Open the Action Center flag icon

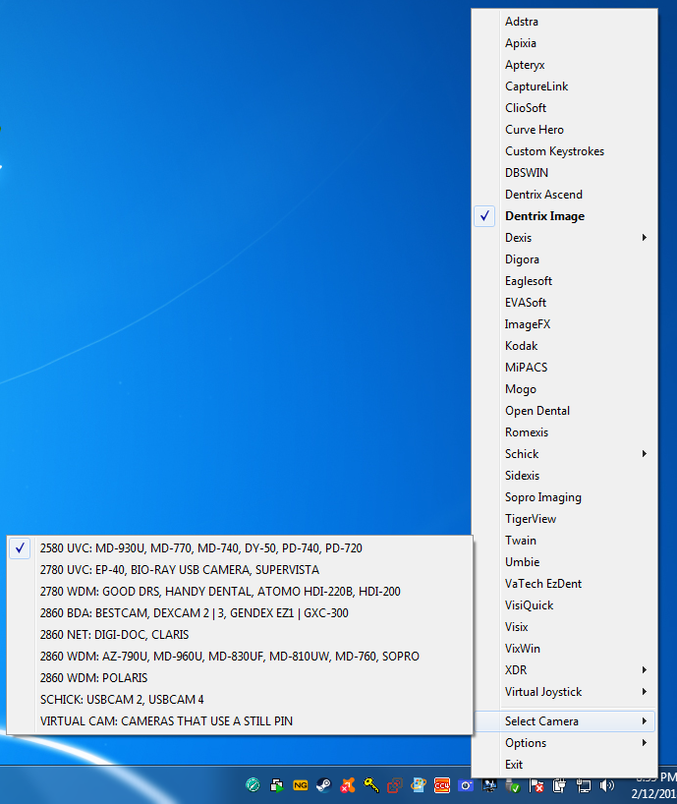536,785
